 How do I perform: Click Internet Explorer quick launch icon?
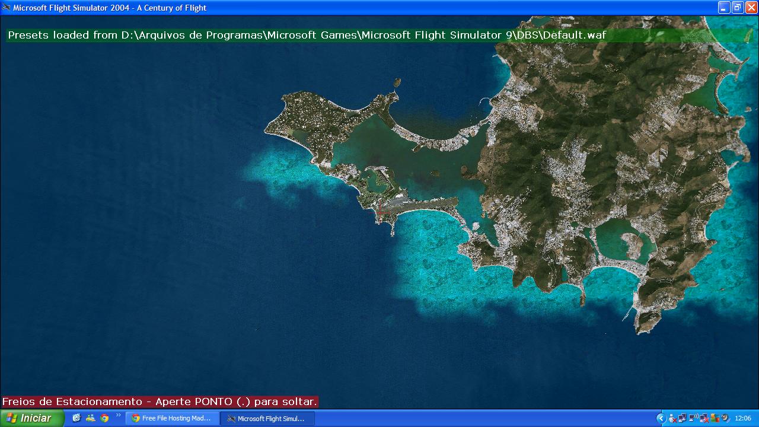[x=76, y=418]
